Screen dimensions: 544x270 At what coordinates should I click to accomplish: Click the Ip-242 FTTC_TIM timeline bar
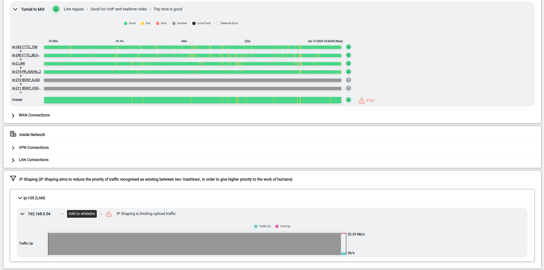click(x=193, y=47)
